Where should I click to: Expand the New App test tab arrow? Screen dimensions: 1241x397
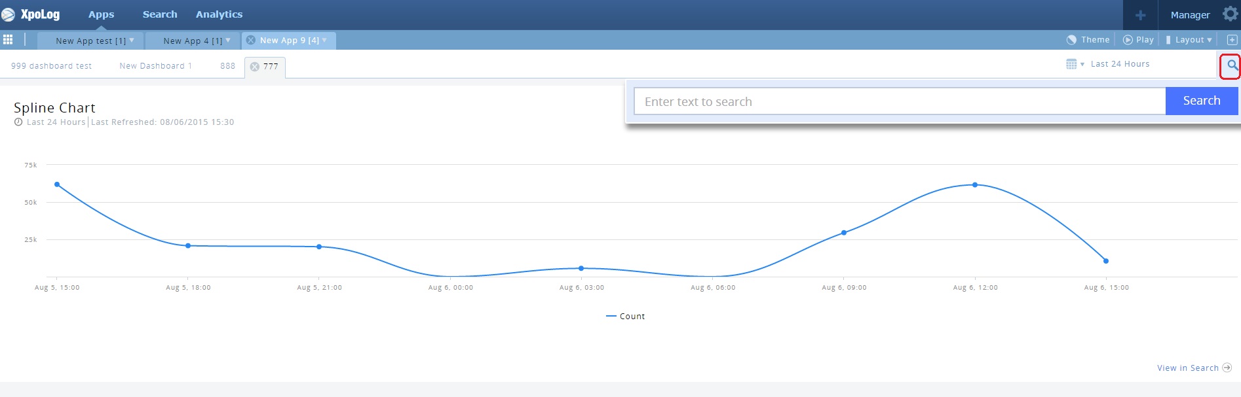point(132,40)
